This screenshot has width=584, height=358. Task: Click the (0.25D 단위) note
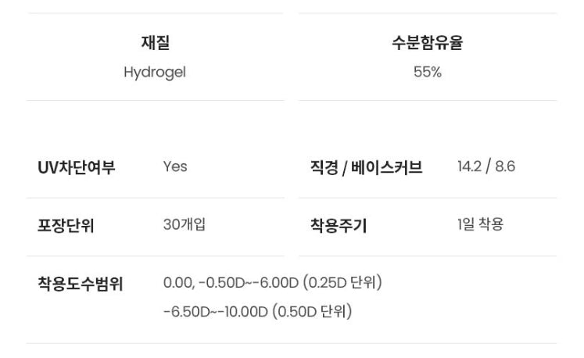[342, 282]
